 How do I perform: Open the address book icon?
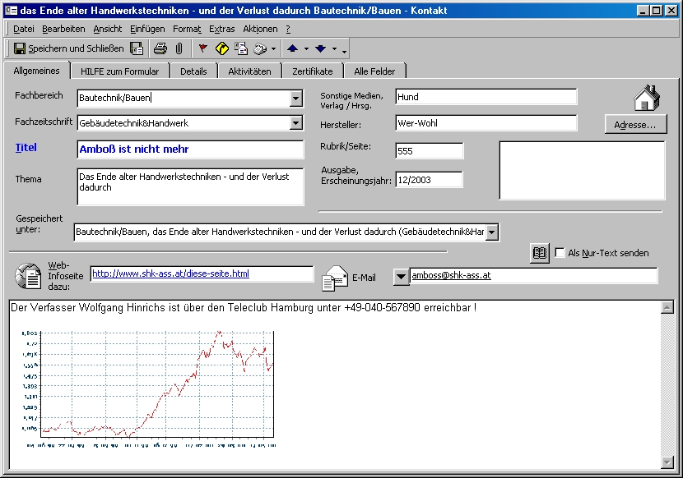click(x=540, y=253)
